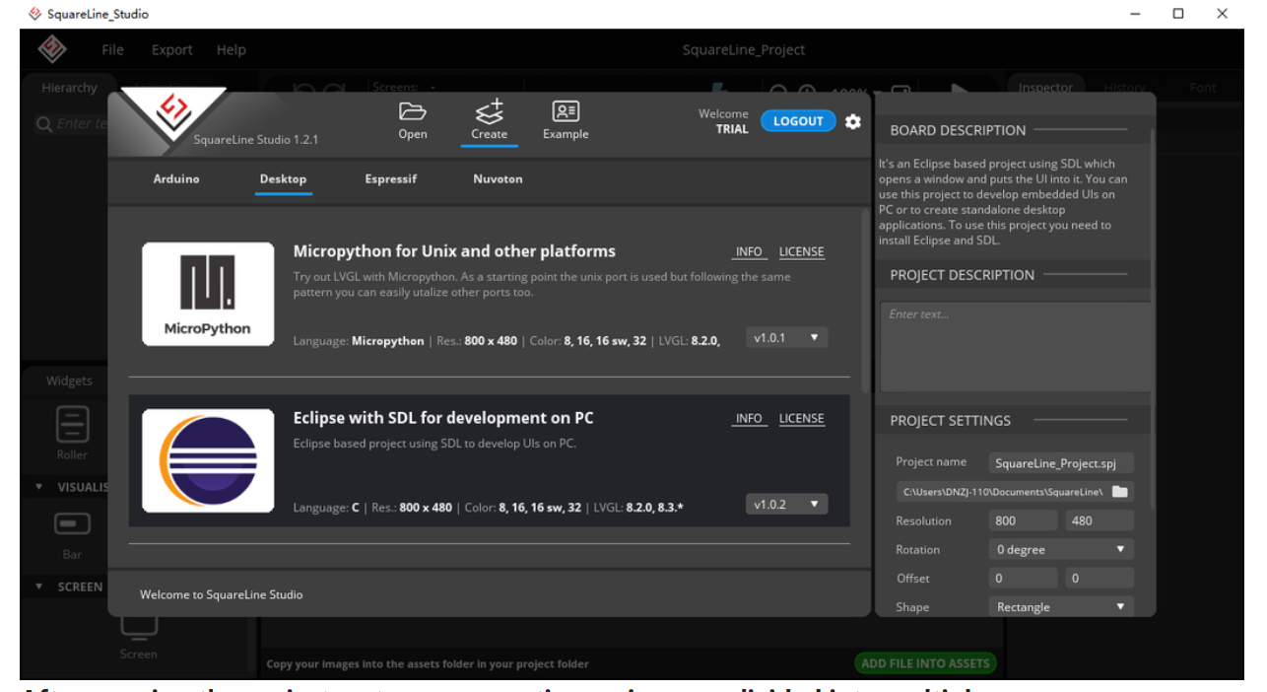This screenshot has width=1267, height=692.
Task: Click the first Offset field
Action: pos(1024,578)
